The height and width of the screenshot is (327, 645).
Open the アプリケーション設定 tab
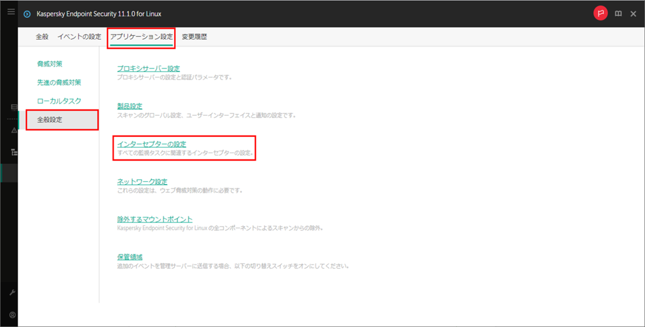click(141, 37)
